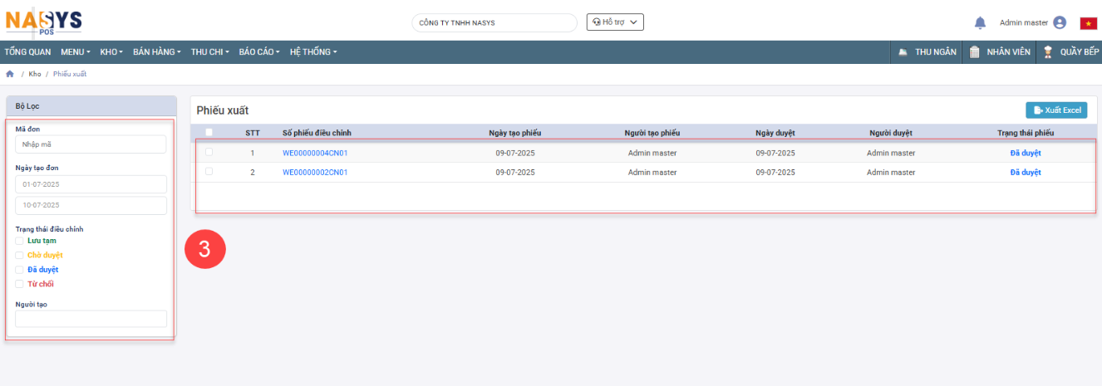Open the HỆ THỐNG menu
This screenshot has width=1102, height=386.
(x=313, y=52)
